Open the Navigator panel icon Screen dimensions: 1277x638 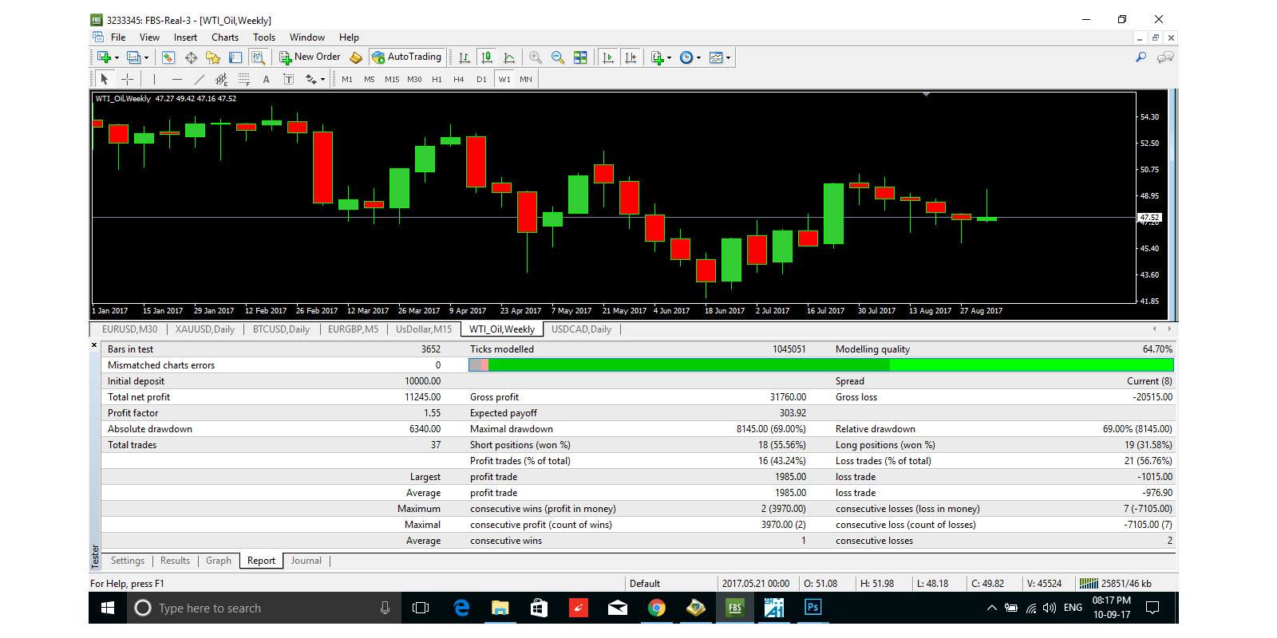pos(213,57)
